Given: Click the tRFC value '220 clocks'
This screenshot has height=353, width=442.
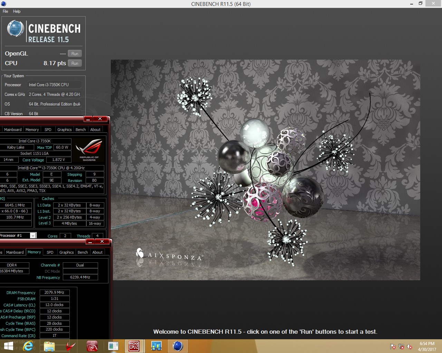Looking at the screenshot, I should (55, 329).
